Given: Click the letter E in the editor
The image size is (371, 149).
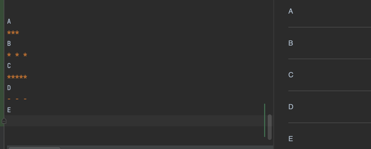Looking at the screenshot, I should point(9,110).
